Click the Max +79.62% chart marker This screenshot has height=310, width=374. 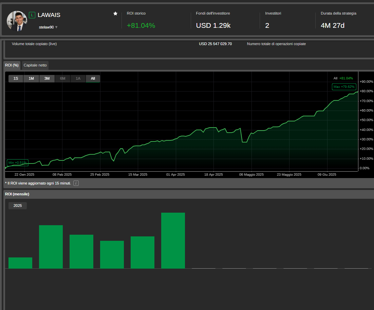pyautogui.click(x=344, y=86)
